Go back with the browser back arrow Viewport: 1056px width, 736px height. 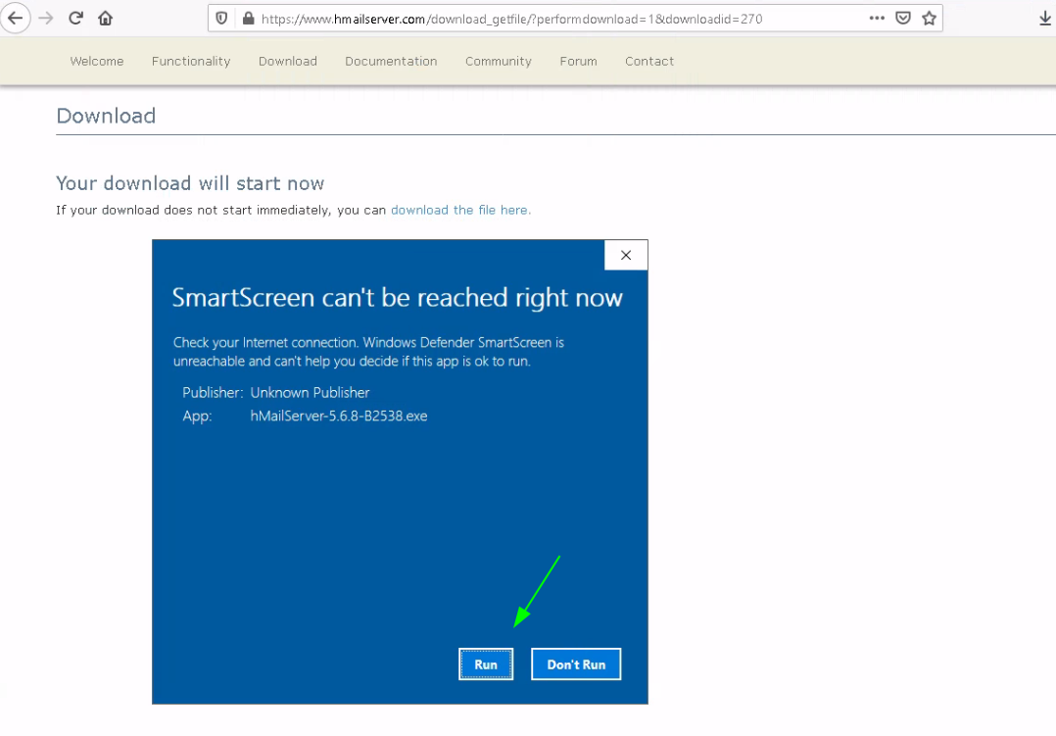pyautogui.click(x=15, y=19)
